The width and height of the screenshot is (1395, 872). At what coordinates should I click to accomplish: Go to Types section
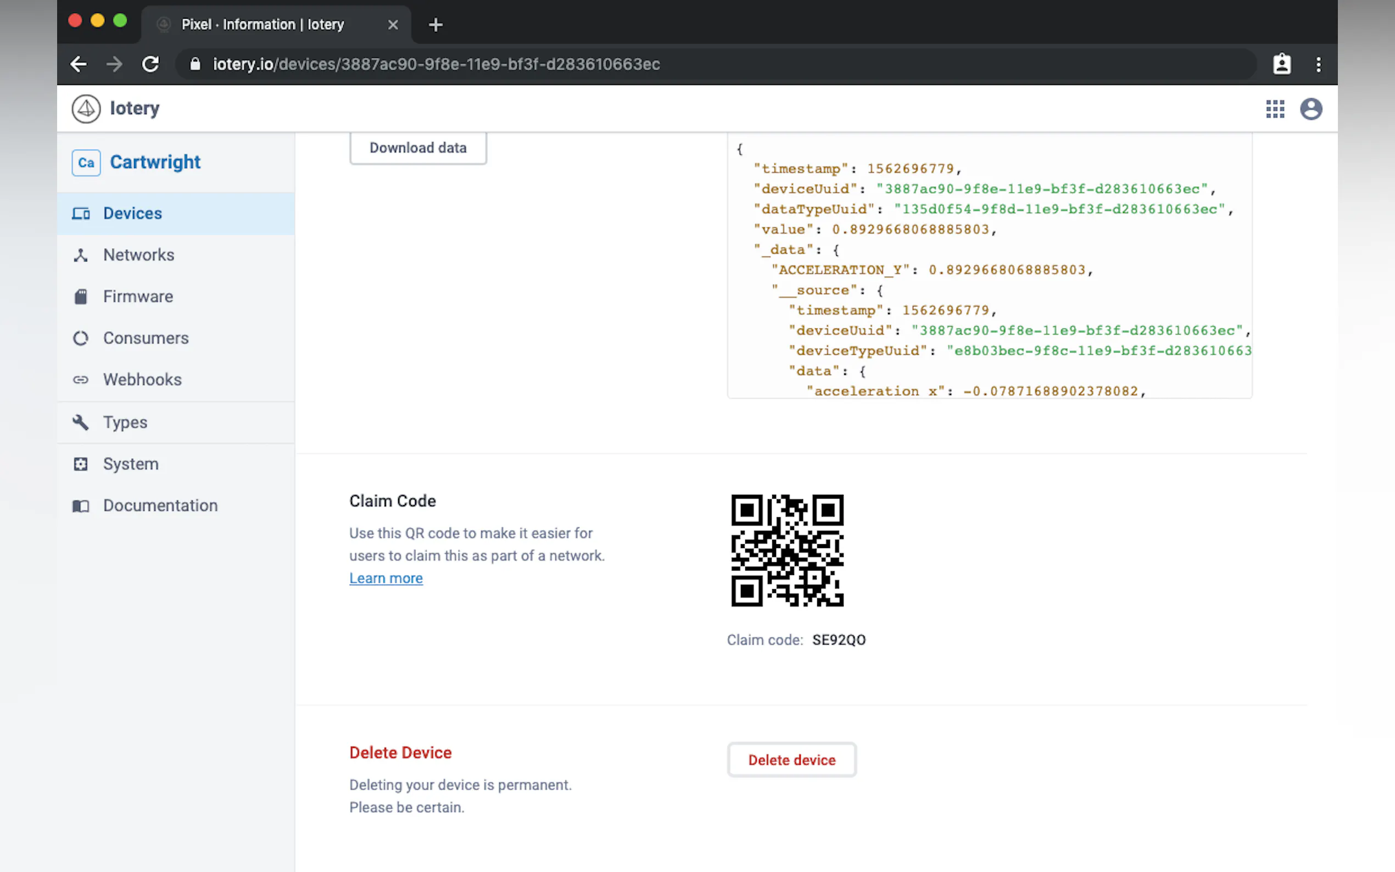(176, 422)
